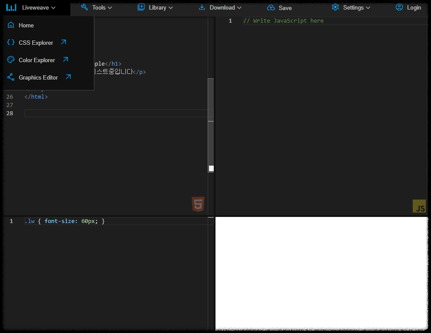The image size is (431, 333).
Task: Click the Library panel icon
Action: (x=141, y=7)
